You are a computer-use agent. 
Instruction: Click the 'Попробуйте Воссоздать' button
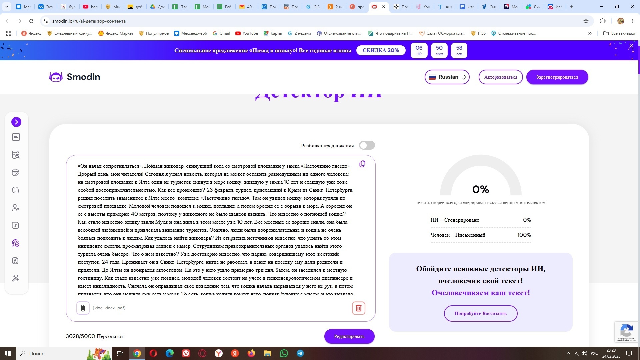point(480,313)
